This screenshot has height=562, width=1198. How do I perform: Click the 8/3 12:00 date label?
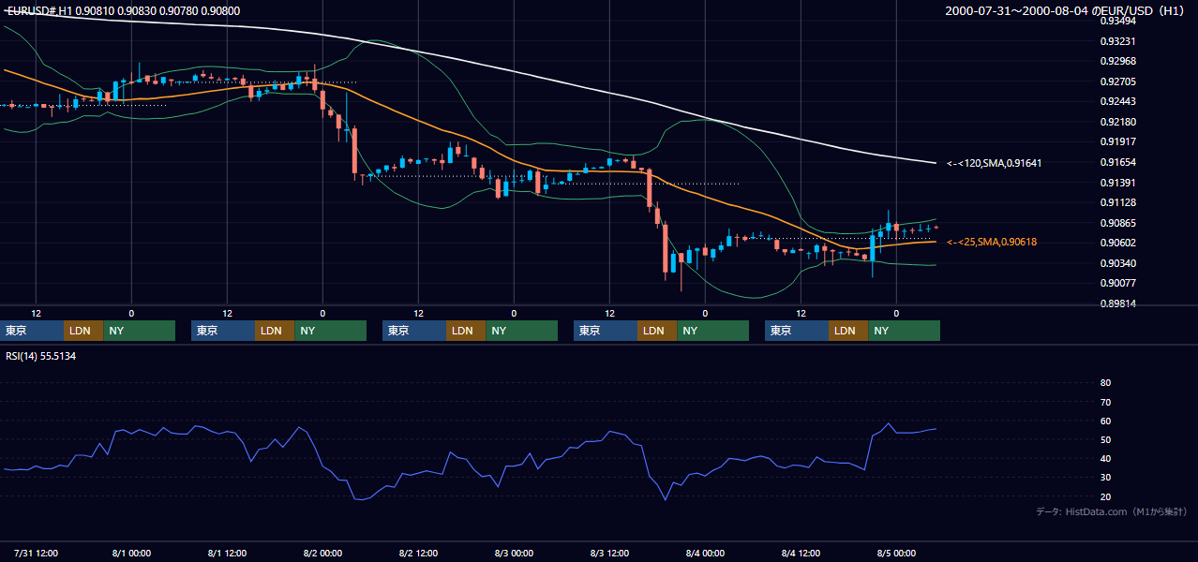609,553
